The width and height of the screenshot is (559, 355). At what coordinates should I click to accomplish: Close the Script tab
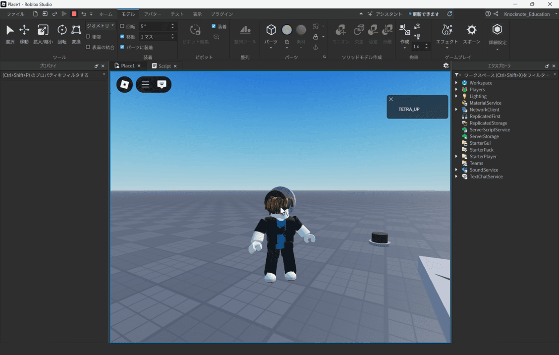click(175, 66)
